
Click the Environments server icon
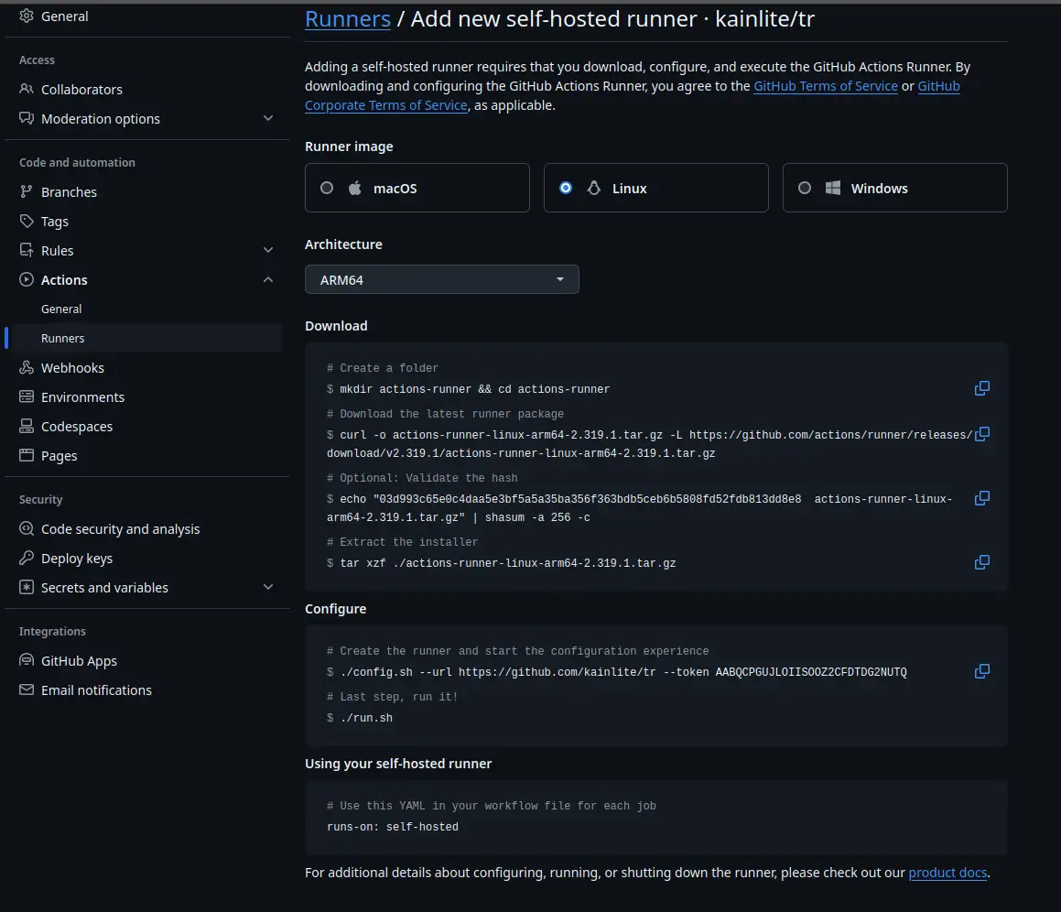(x=27, y=396)
